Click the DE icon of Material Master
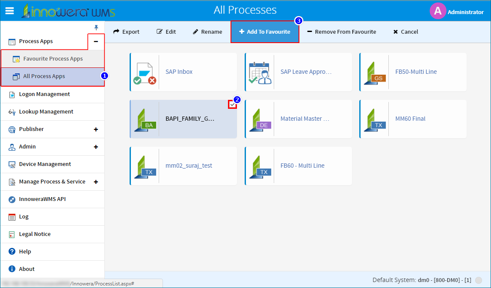The height and width of the screenshot is (288, 491). tap(260, 120)
